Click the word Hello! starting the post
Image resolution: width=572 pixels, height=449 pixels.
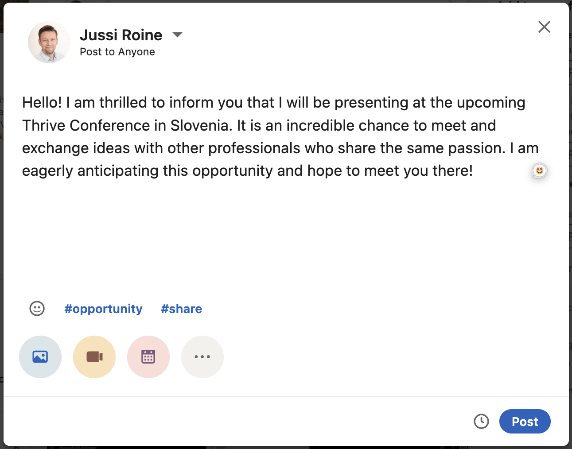point(42,103)
